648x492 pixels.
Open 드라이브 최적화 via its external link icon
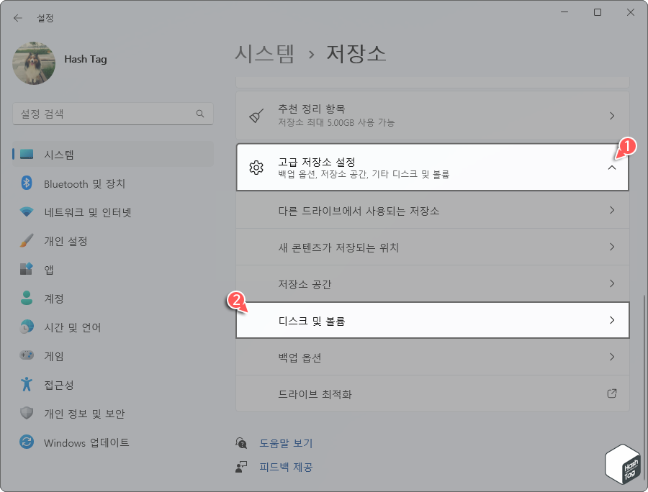click(611, 393)
